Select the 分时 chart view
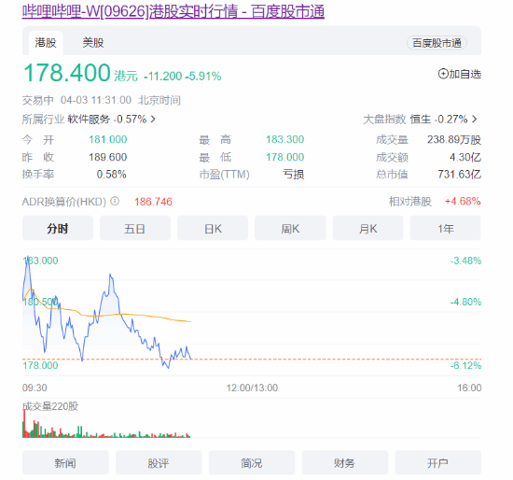The width and height of the screenshot is (513, 480). tap(58, 228)
